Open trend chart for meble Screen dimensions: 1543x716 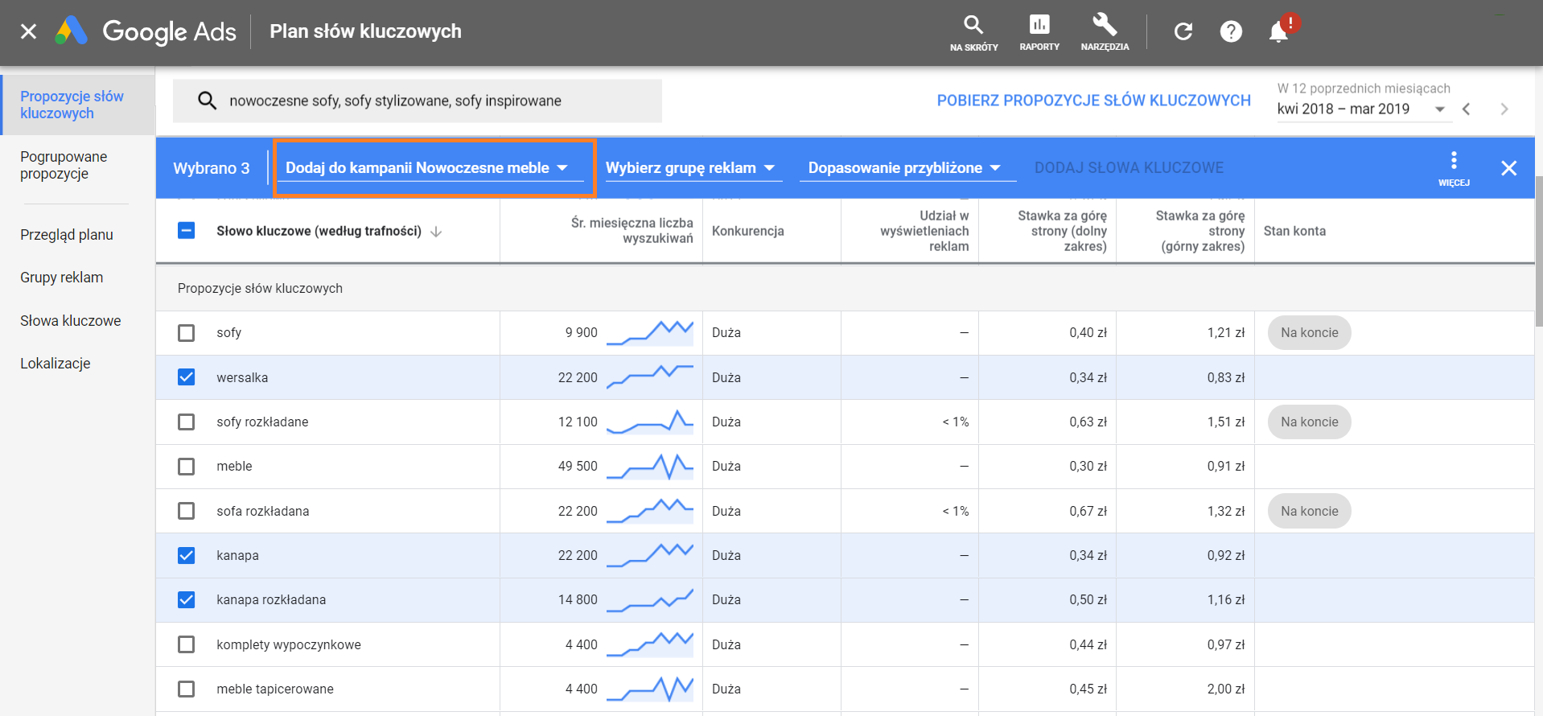(x=650, y=467)
